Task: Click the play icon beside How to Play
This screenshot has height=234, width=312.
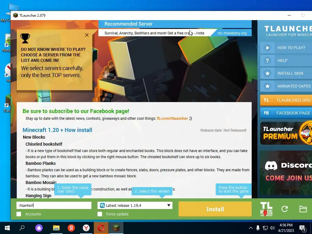Action: coord(268,48)
